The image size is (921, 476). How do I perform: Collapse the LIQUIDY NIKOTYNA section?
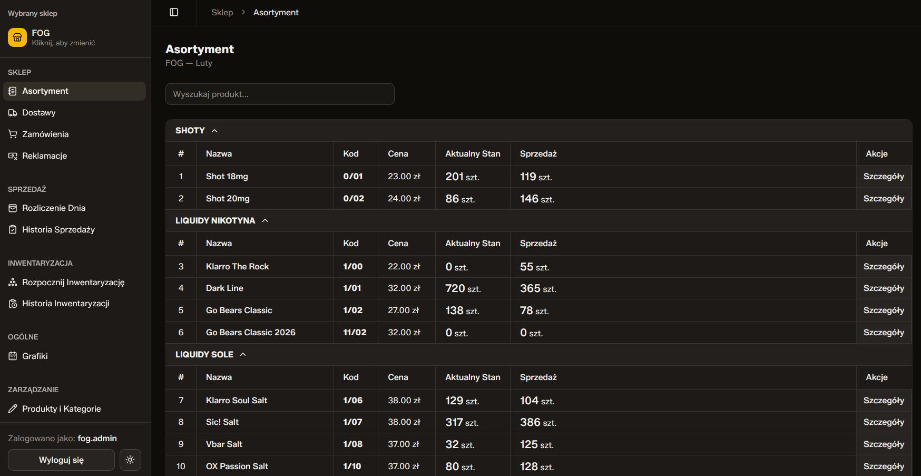[x=265, y=221]
